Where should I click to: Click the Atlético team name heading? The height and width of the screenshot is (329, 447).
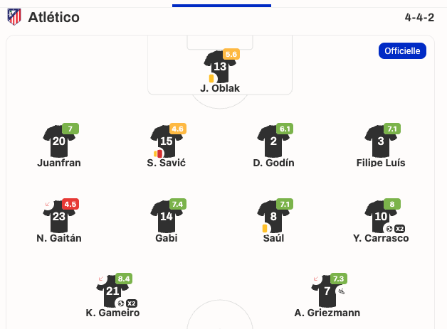click(54, 17)
